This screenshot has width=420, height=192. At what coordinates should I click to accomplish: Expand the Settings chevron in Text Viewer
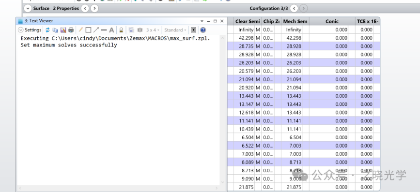[21, 30]
